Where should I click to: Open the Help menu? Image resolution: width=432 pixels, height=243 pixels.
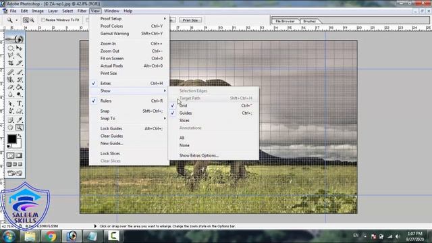click(x=128, y=11)
